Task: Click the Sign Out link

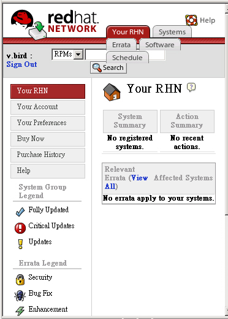Action: click(x=21, y=64)
